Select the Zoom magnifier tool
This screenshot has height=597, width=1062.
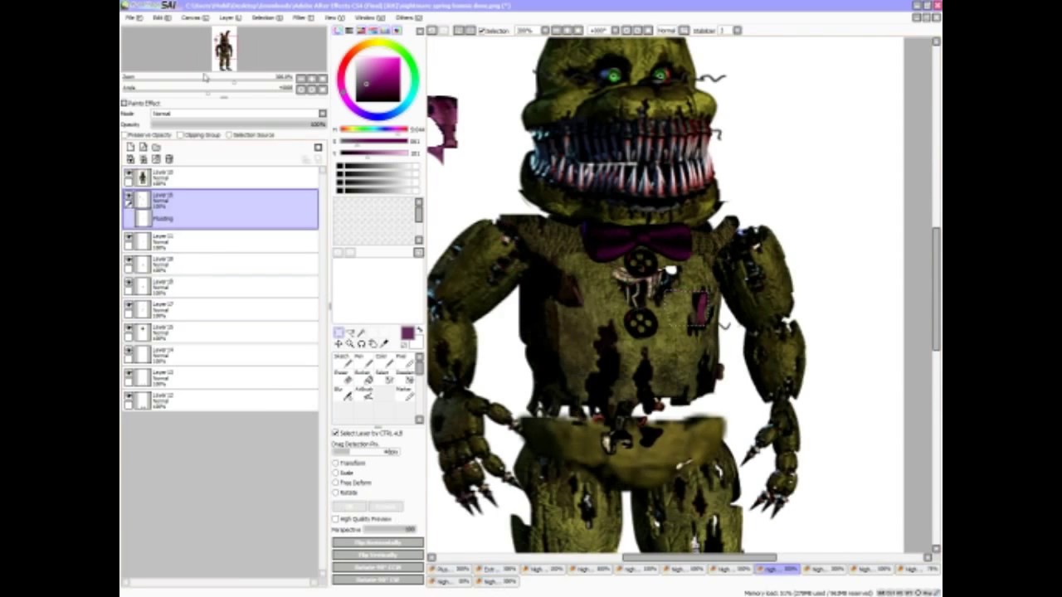coord(350,344)
